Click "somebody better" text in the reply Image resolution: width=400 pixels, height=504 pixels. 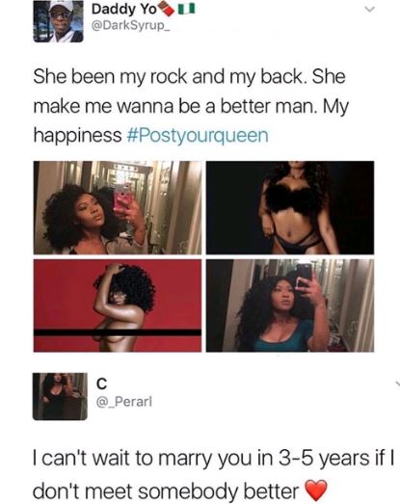click(x=219, y=491)
